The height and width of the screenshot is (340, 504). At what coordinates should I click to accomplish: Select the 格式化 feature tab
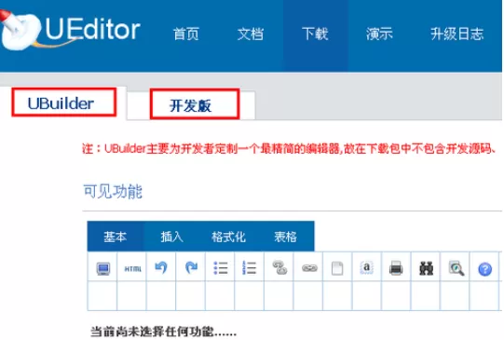pos(228,237)
